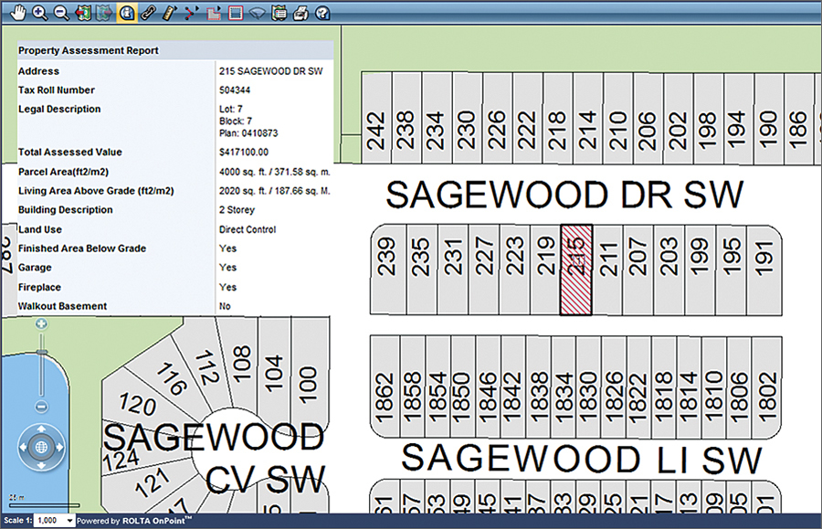Activate the Identify info tool
This screenshot has width=822, height=529.
tap(126, 13)
